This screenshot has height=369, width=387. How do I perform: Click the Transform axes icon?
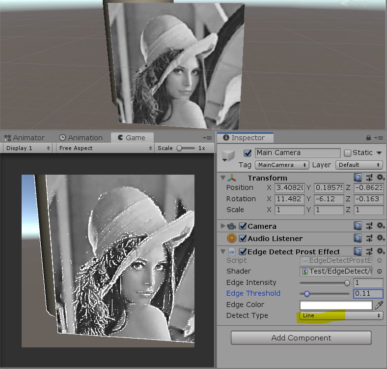[x=232, y=178]
